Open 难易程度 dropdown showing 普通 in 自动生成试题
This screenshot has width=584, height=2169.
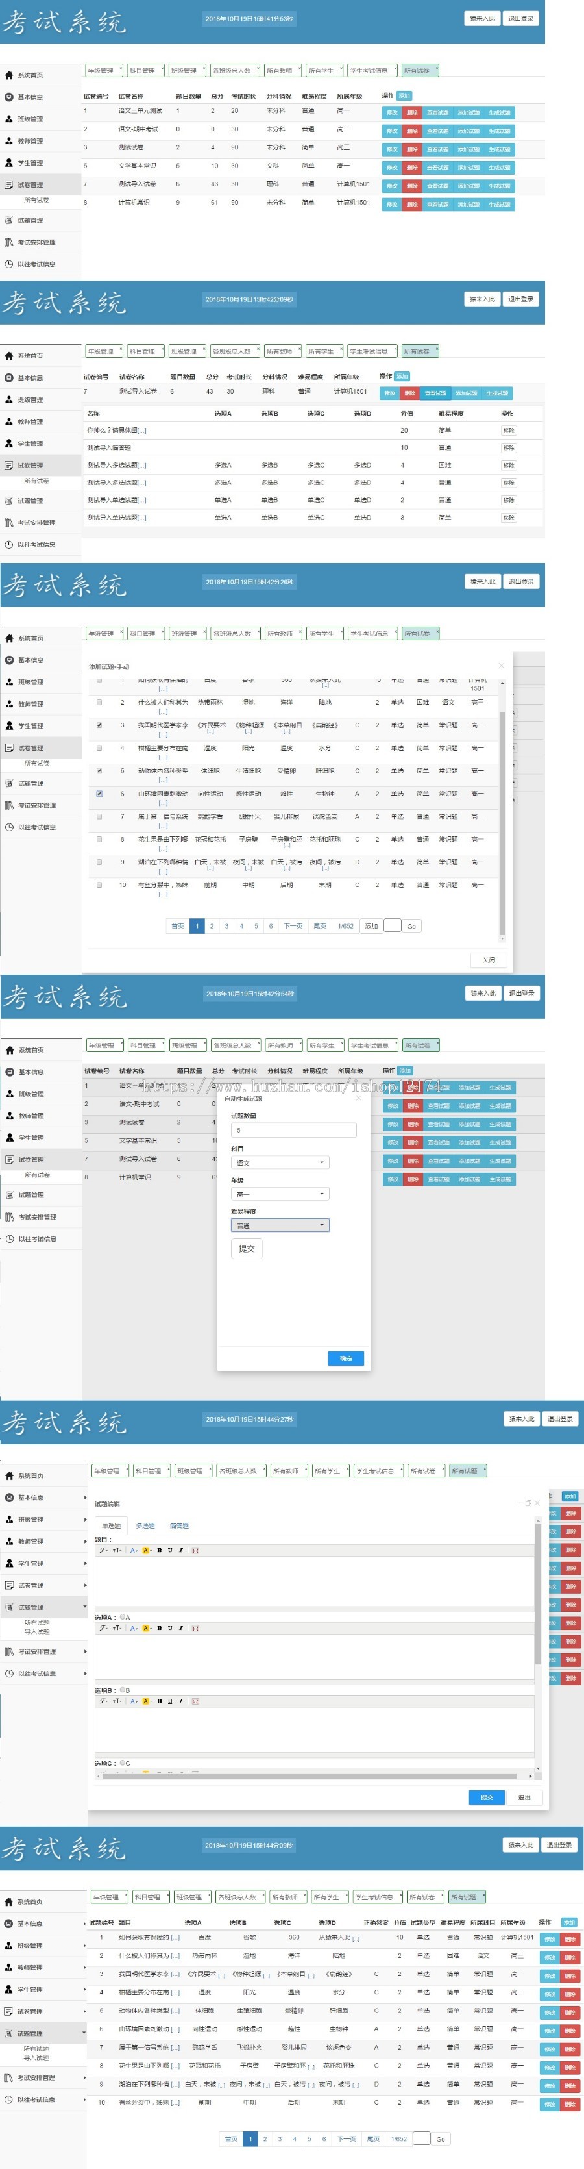280,1225
